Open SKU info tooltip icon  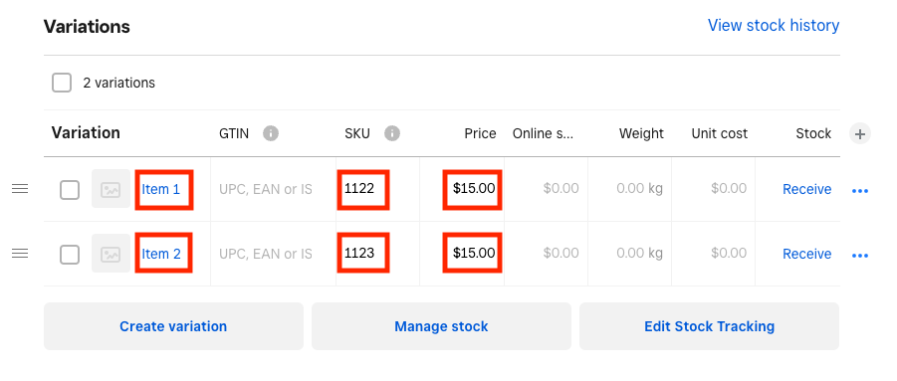coord(392,133)
